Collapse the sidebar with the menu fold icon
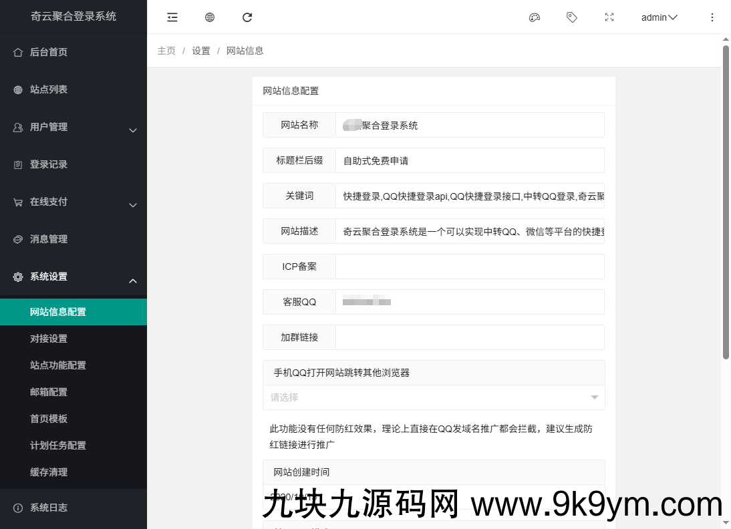The width and height of the screenshot is (731, 529). pyautogui.click(x=172, y=17)
